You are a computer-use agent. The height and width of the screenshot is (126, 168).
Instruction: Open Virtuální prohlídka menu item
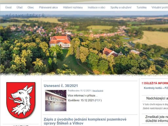pyautogui.click(x=159, y=8)
